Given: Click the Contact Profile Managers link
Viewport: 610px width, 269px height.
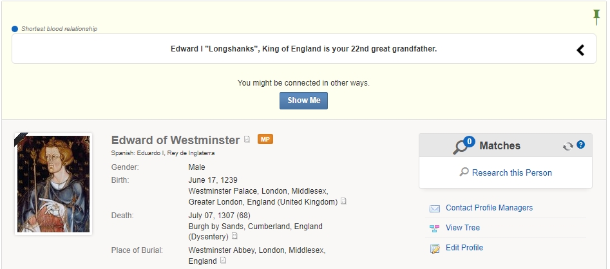Looking at the screenshot, I should (489, 208).
